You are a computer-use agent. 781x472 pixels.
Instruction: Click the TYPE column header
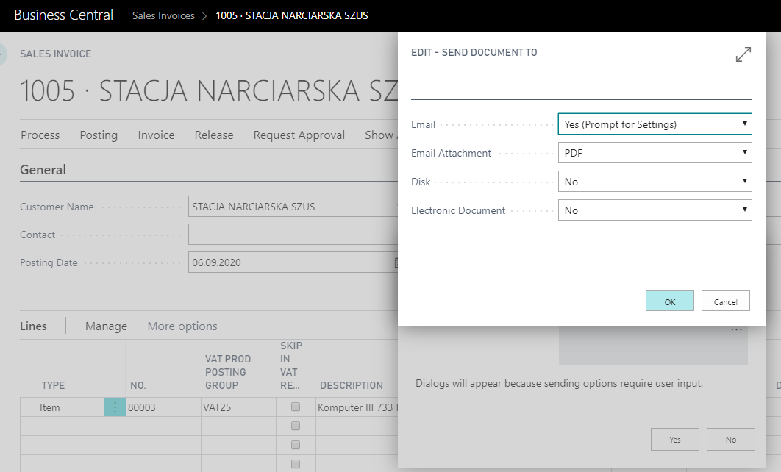coord(53,385)
